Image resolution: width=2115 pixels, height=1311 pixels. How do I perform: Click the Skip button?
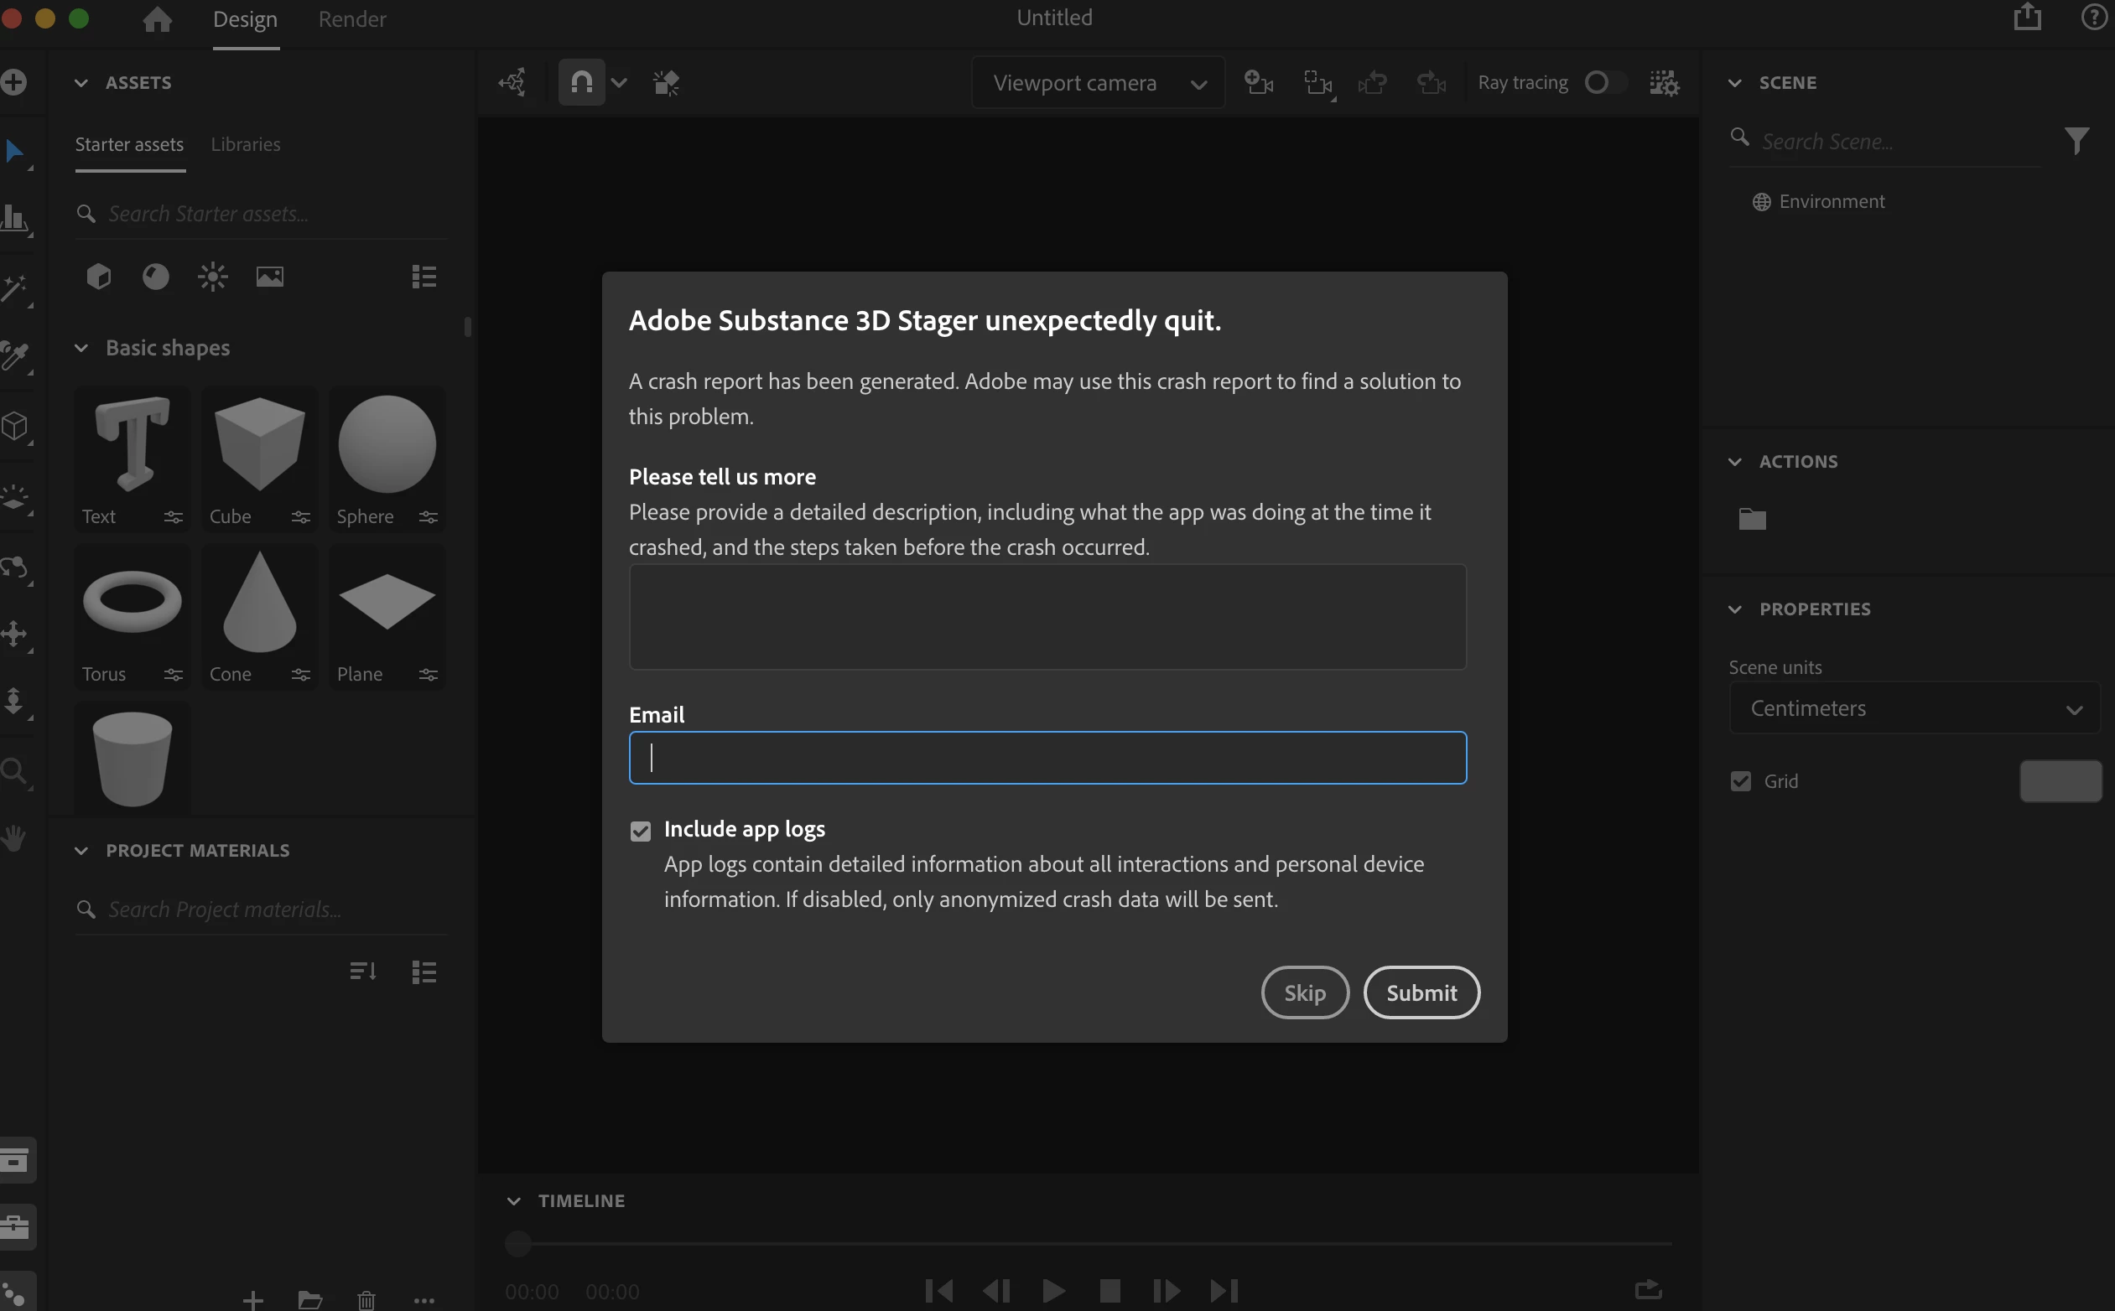pos(1304,992)
